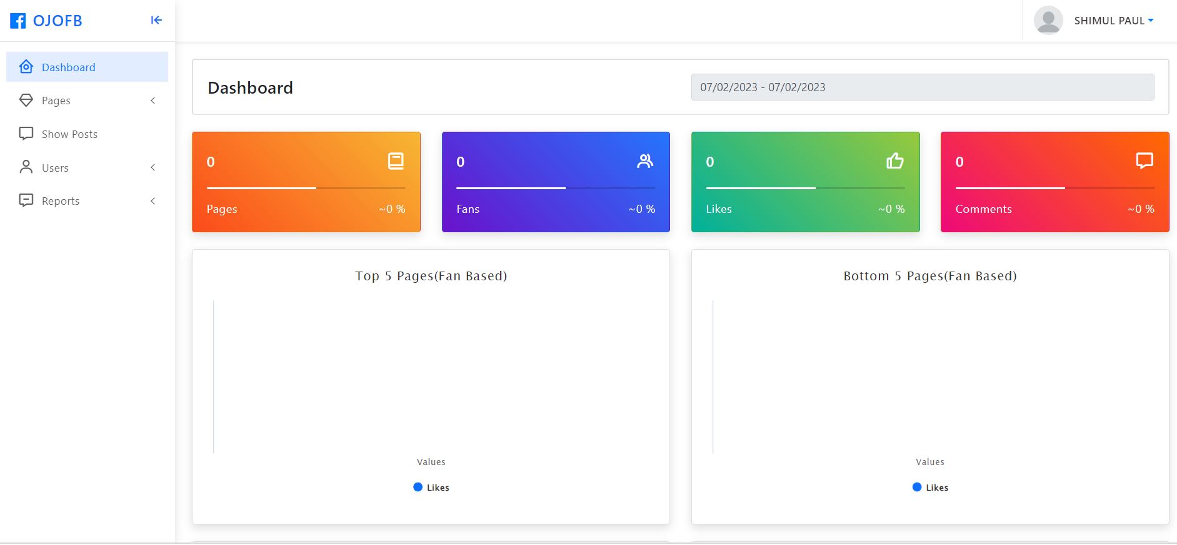This screenshot has height=545, width=1177.
Task: Click the progress bar on Fans card
Action: 555,188
